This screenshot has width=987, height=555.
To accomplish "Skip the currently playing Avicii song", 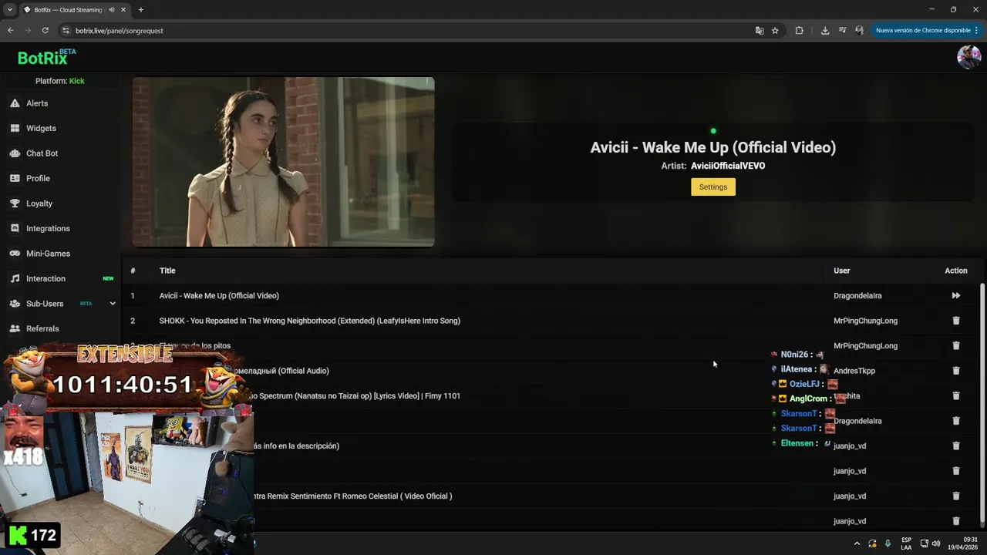I will click(x=955, y=295).
